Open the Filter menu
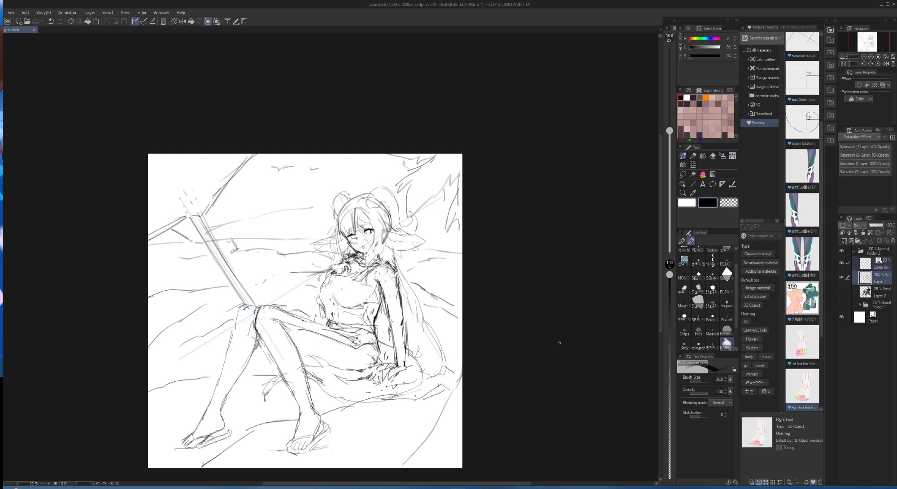 pos(142,13)
